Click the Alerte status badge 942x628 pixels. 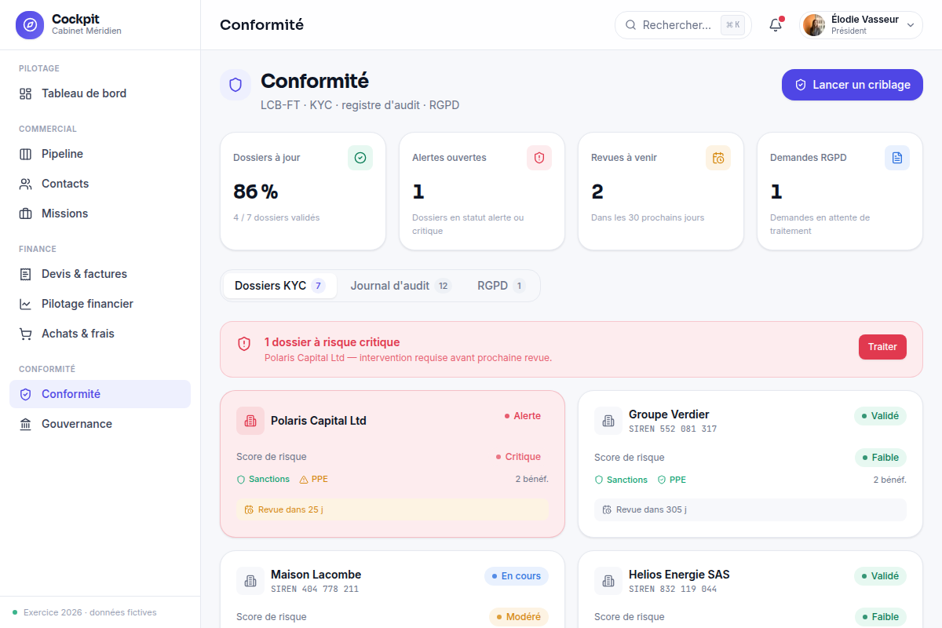coord(523,416)
